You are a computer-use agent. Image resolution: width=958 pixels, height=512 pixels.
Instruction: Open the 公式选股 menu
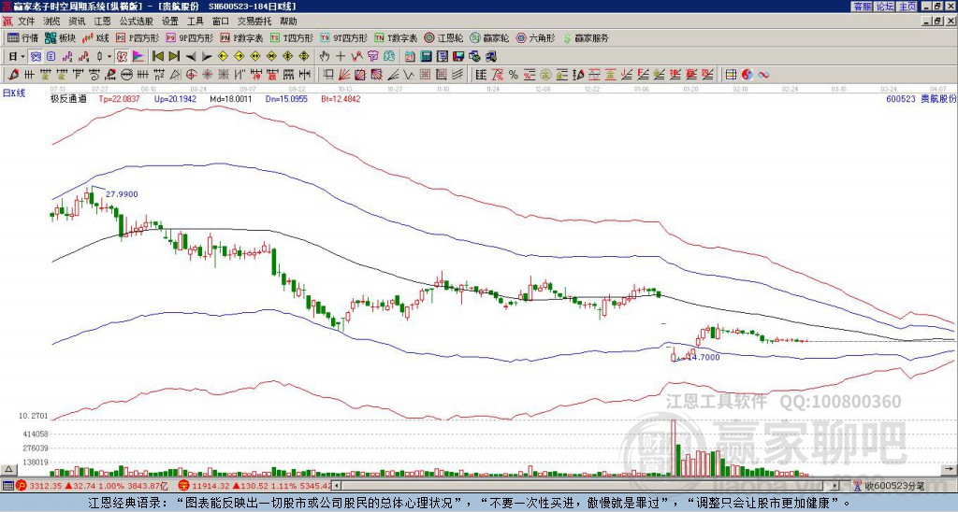point(136,21)
